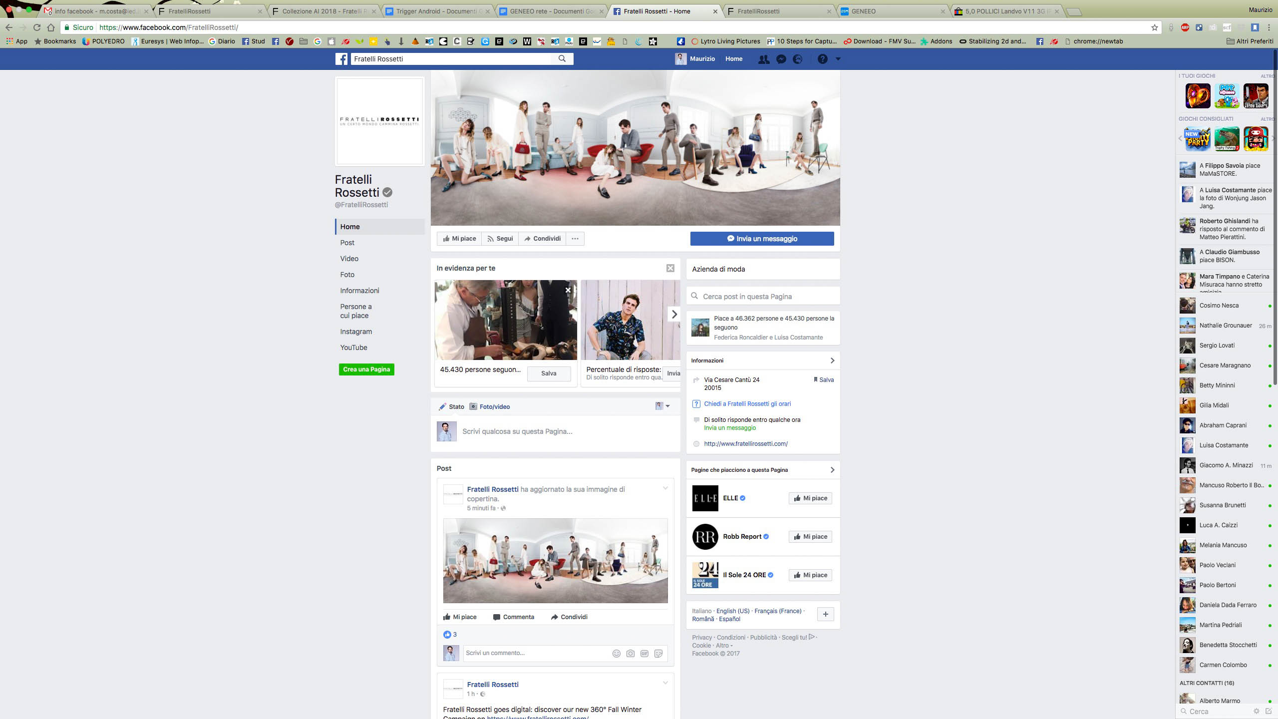Insert emoji in comment field
The height and width of the screenshot is (719, 1278).
617,654
